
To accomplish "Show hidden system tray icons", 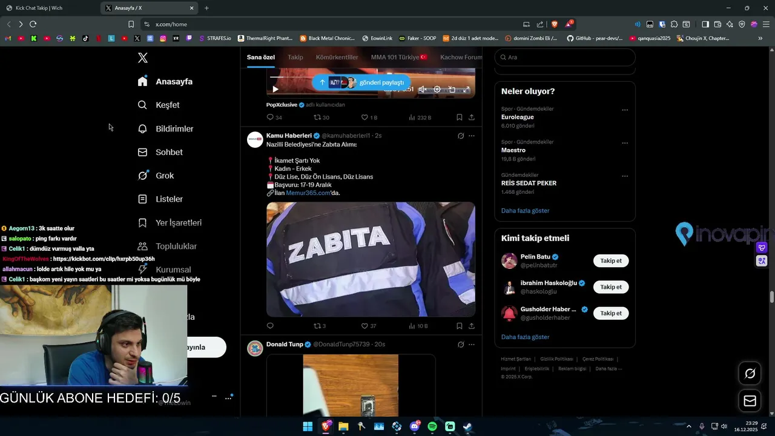I will [688, 426].
